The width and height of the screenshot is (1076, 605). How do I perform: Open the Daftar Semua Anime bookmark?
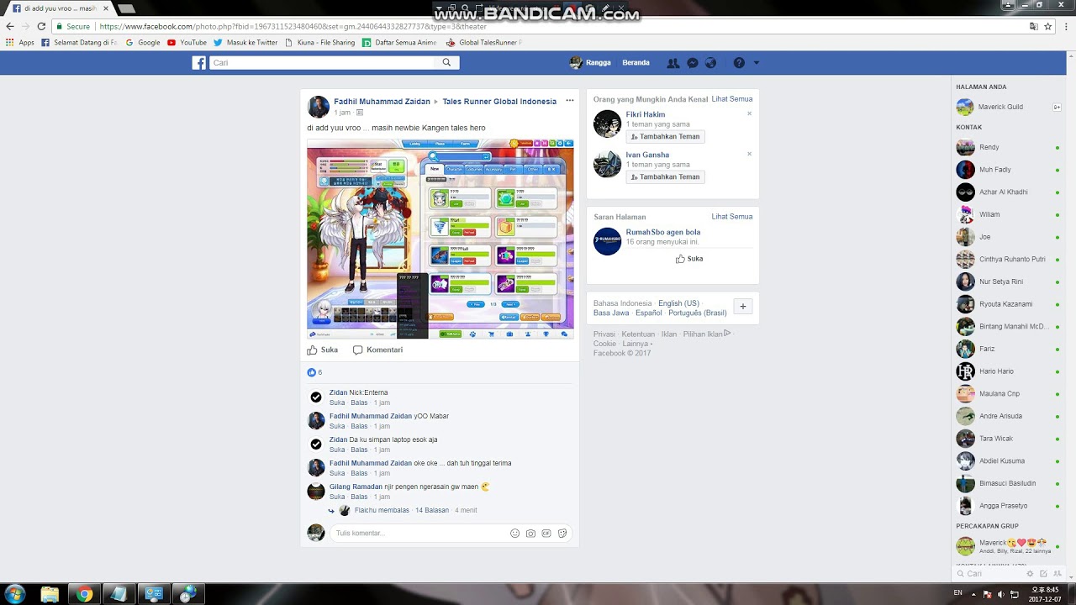tap(399, 42)
